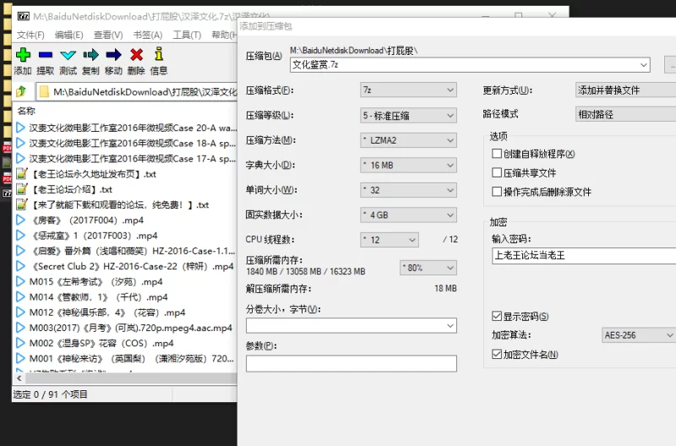Click the Parameters (参数) text field
This screenshot has height=446, width=676.
pos(351,363)
